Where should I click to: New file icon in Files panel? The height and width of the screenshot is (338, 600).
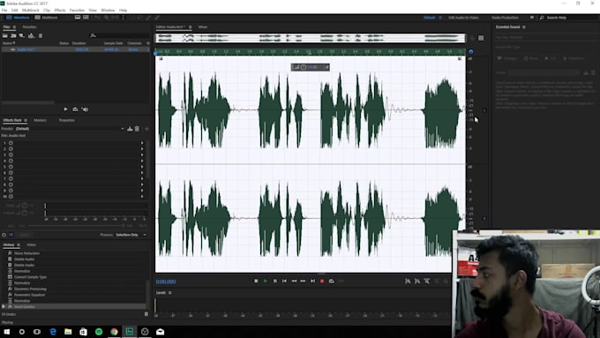pyautogui.click(x=22, y=35)
